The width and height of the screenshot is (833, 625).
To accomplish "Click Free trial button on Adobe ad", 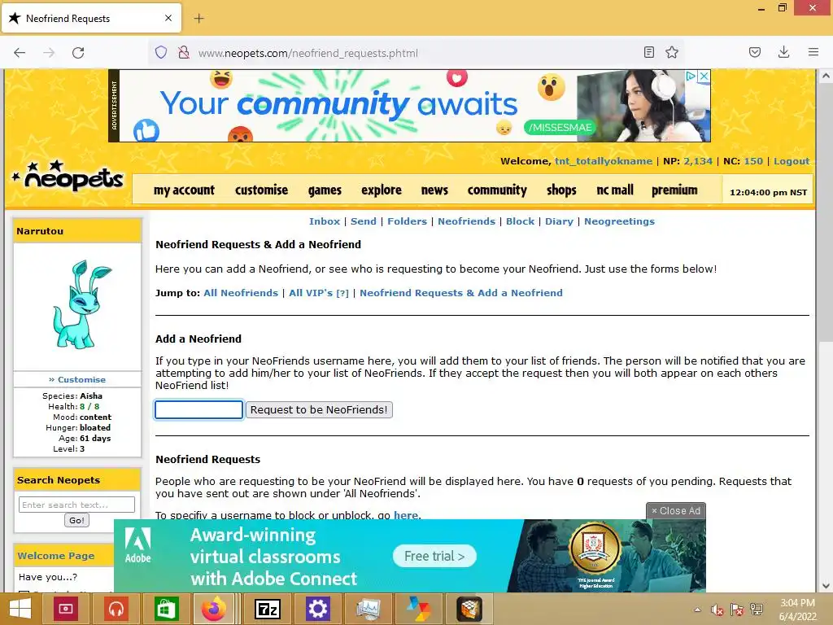I will (x=434, y=556).
